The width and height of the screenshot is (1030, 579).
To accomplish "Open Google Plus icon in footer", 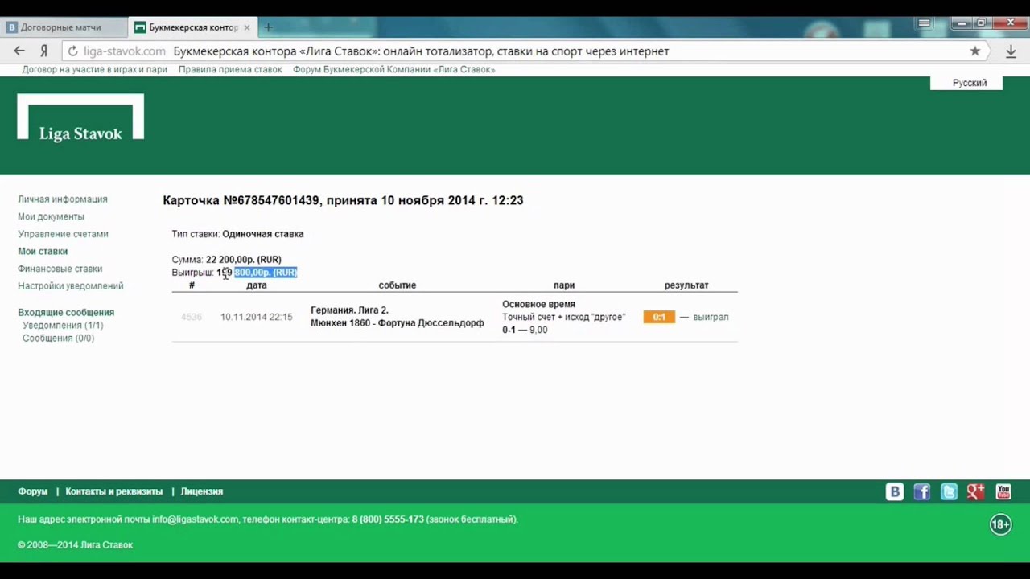I will tap(976, 491).
